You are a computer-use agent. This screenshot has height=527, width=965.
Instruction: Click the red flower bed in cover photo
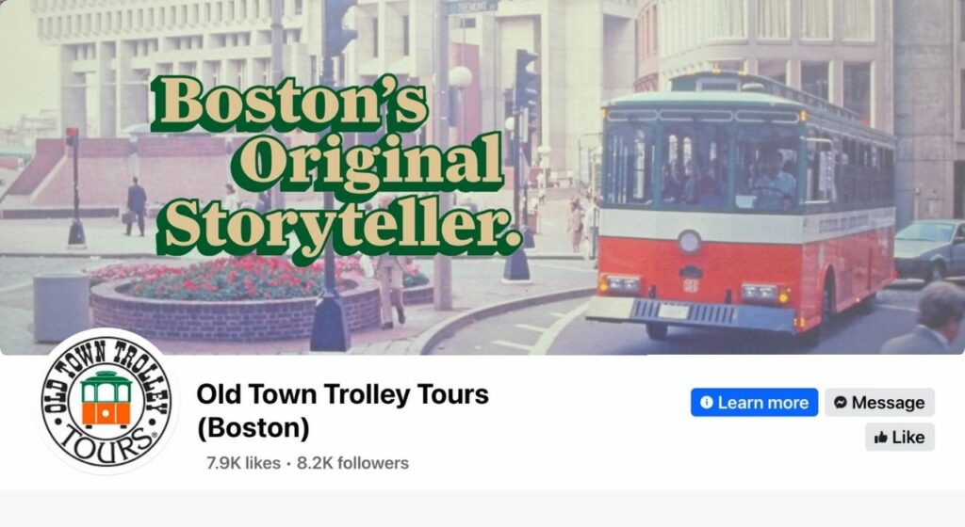click(x=246, y=279)
